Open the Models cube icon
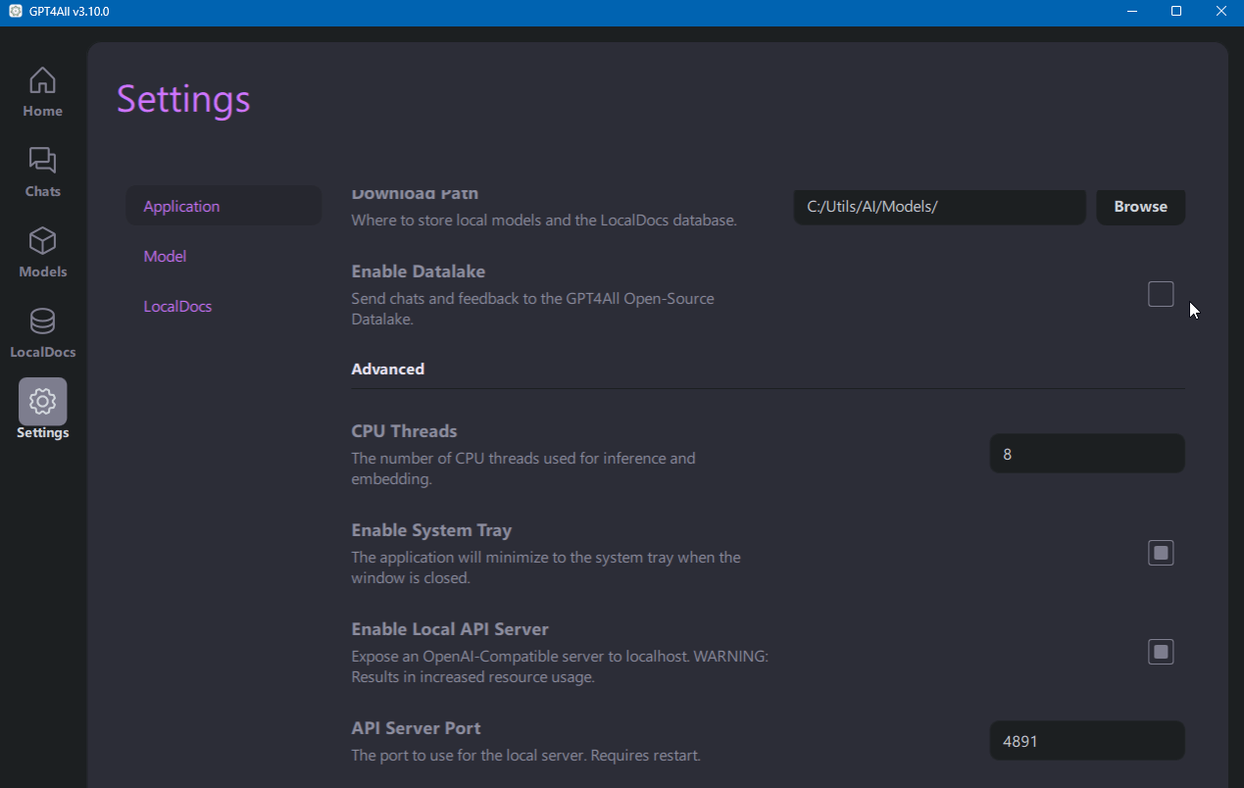 (x=42, y=241)
